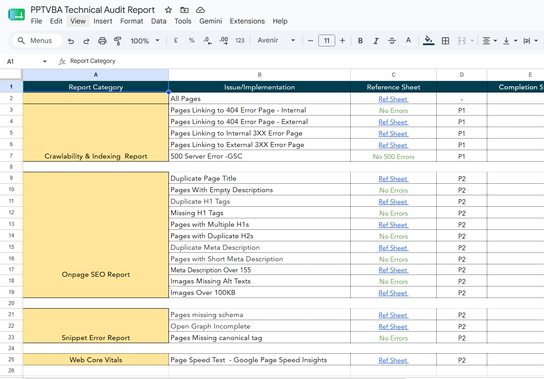Expand the Name box dropdown arrow
Screen dimensions: 544x379
pos(45,62)
